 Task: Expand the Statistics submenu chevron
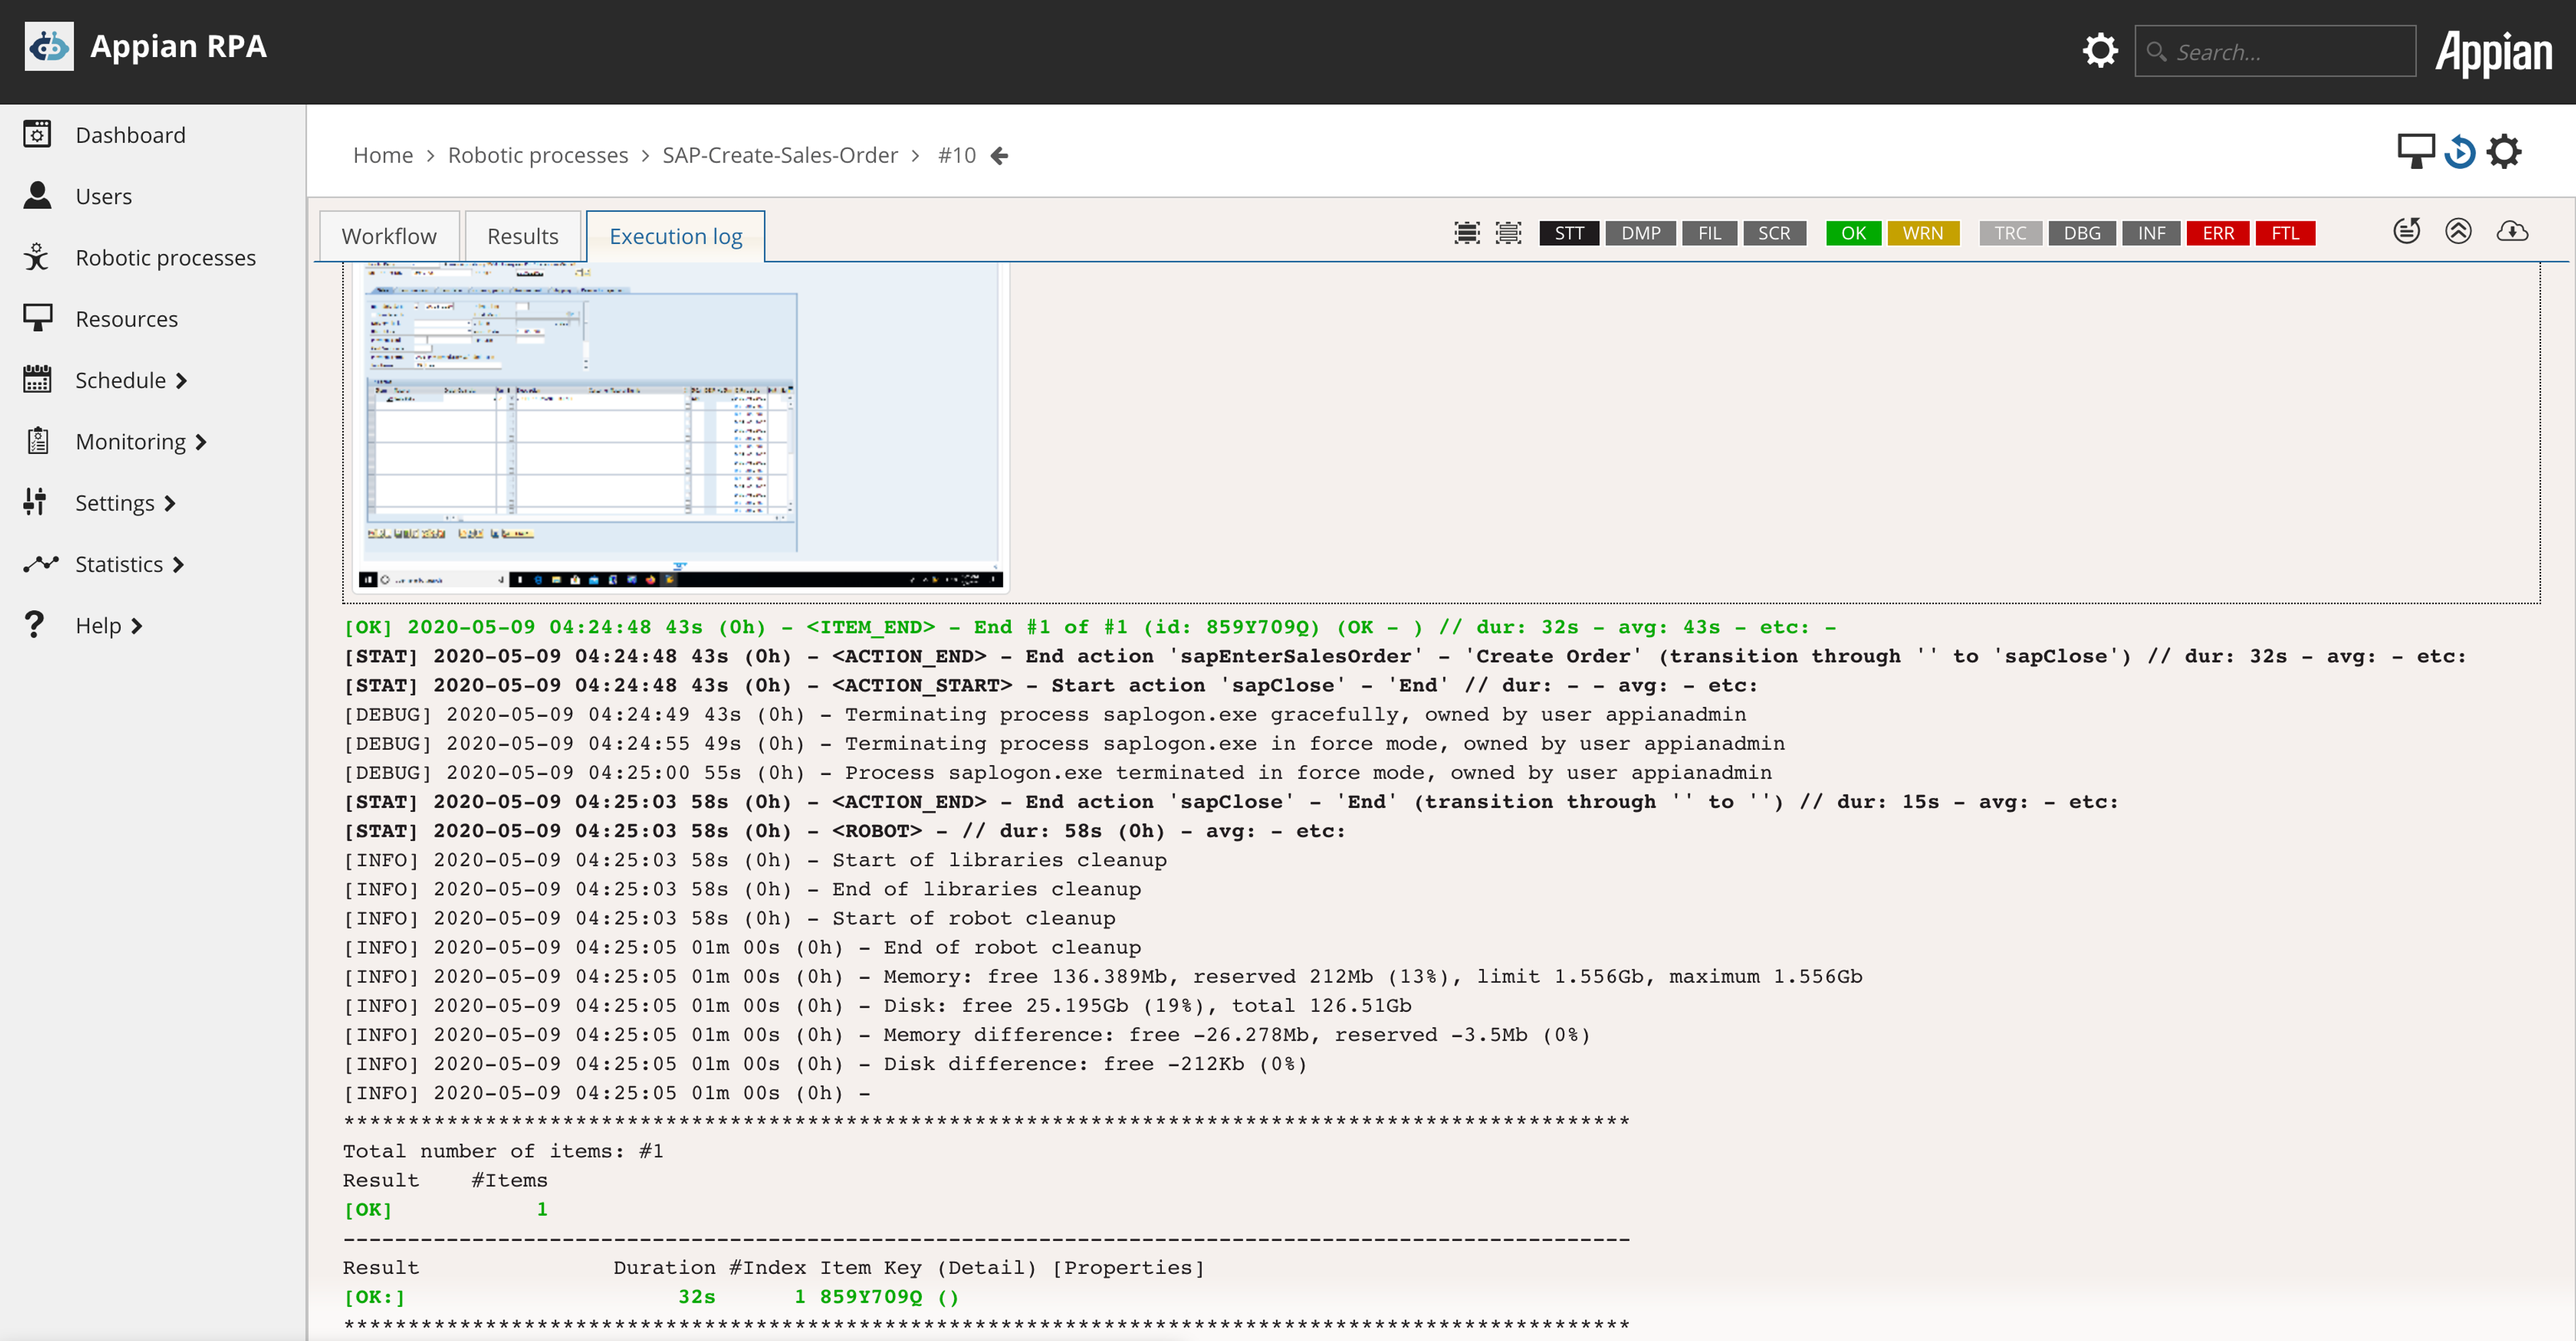coord(178,565)
